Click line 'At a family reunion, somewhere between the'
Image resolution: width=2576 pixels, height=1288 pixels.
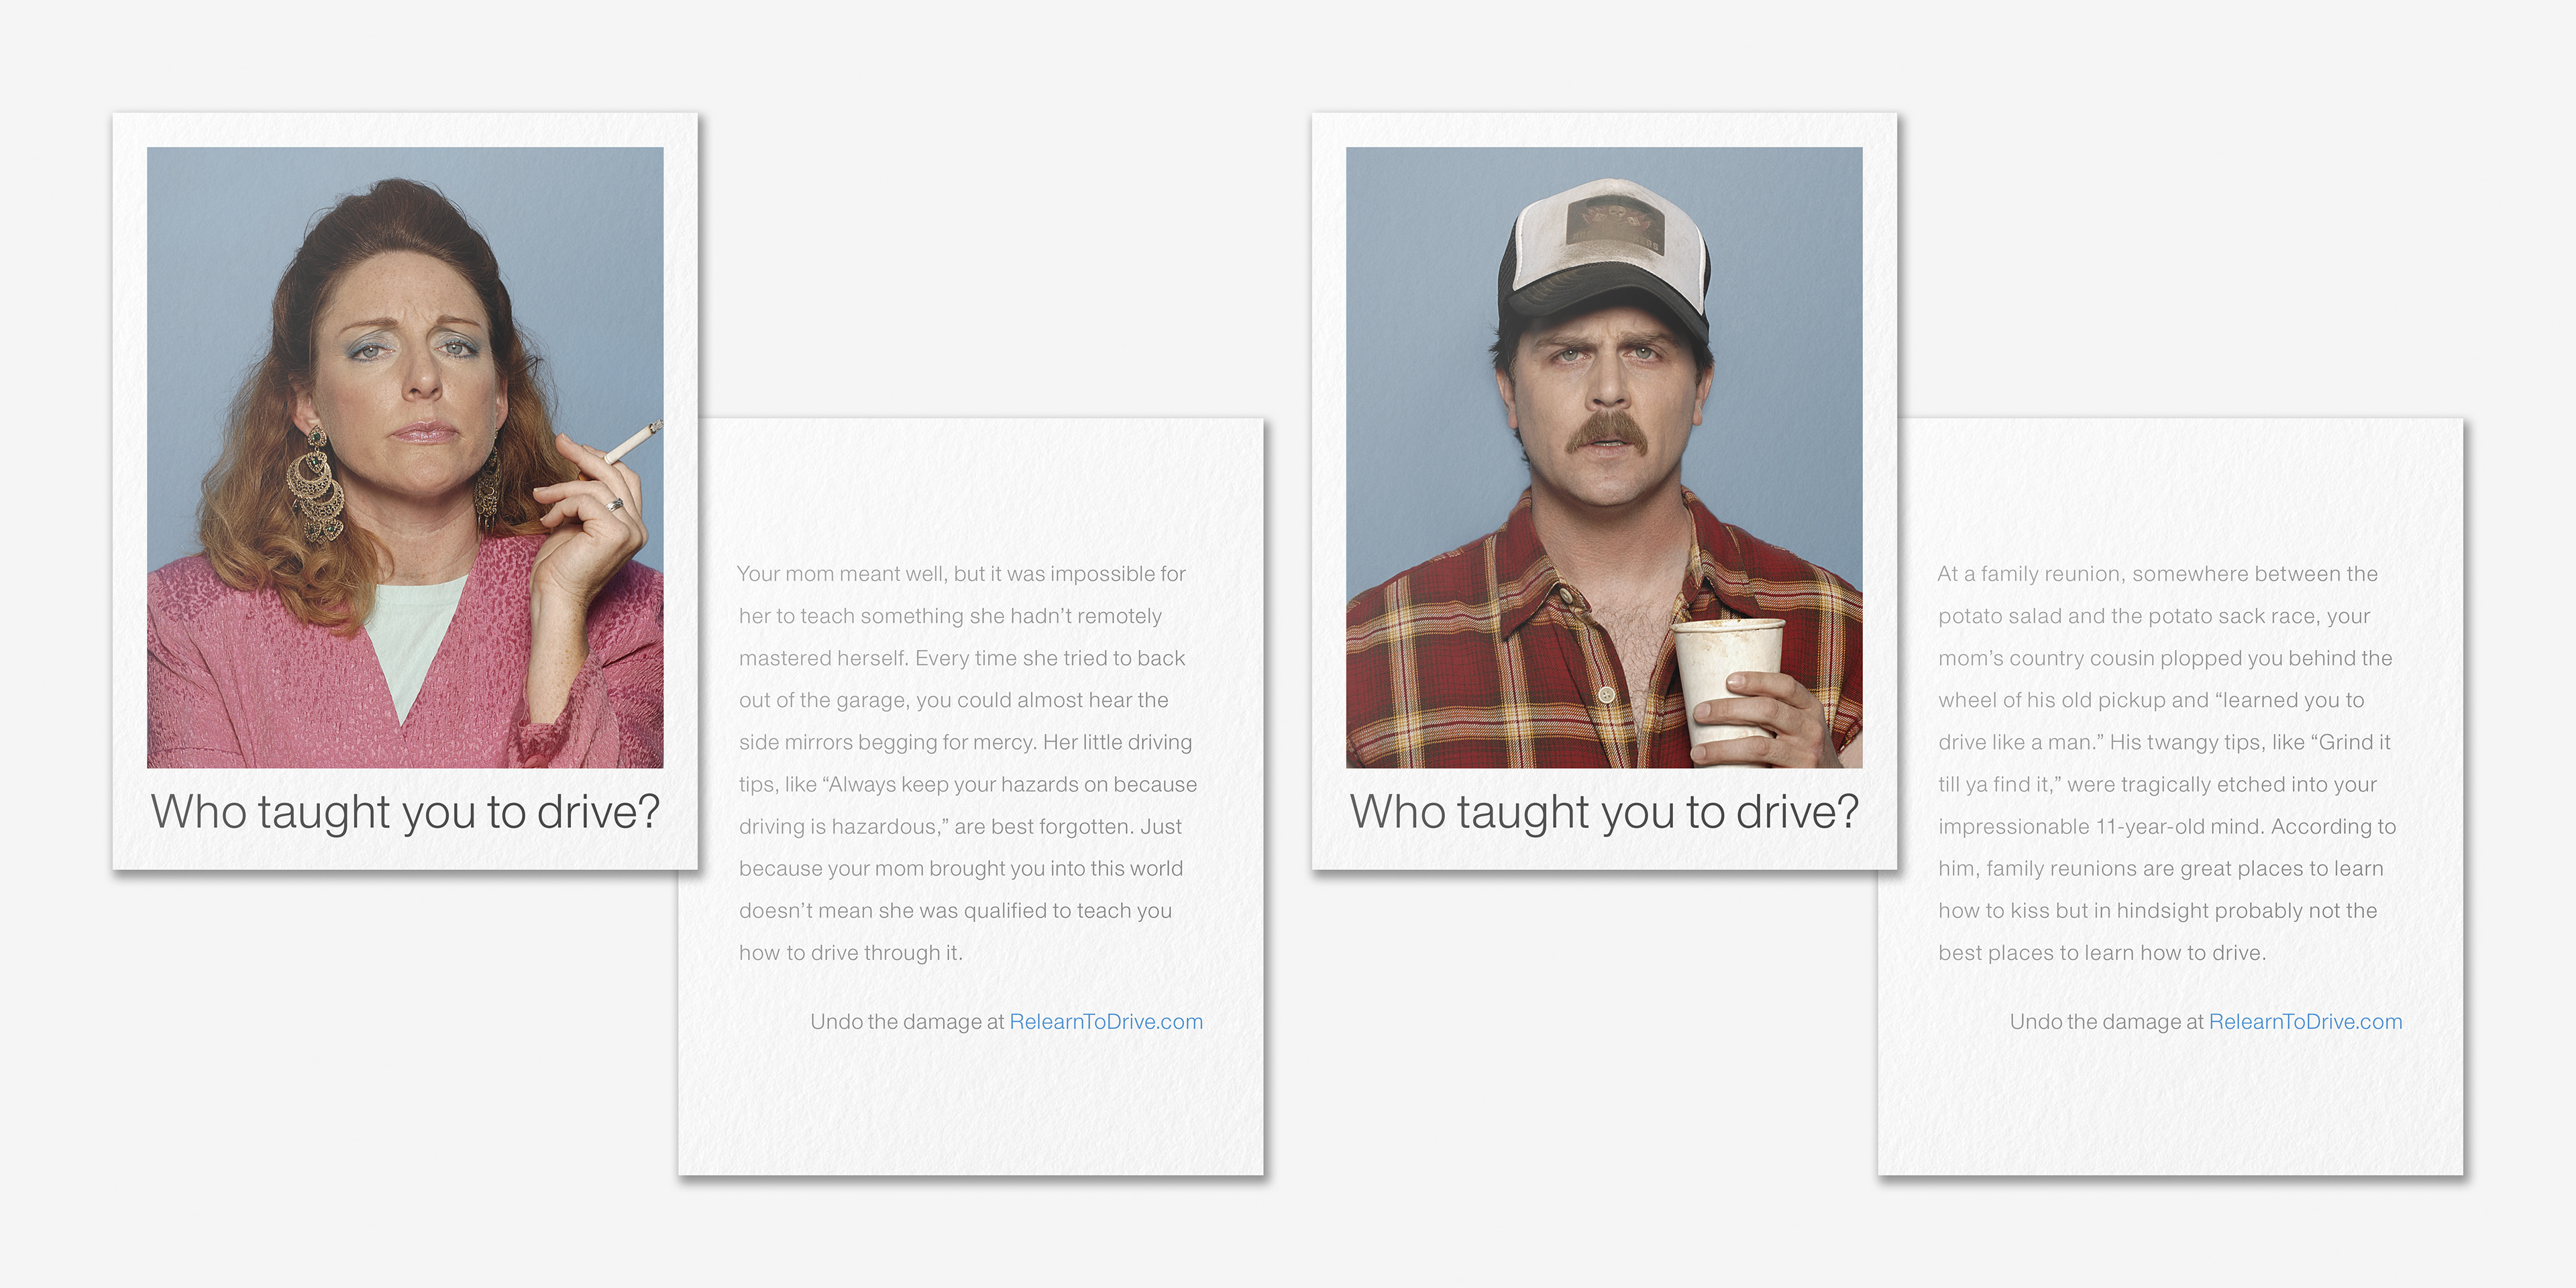(x=2157, y=574)
